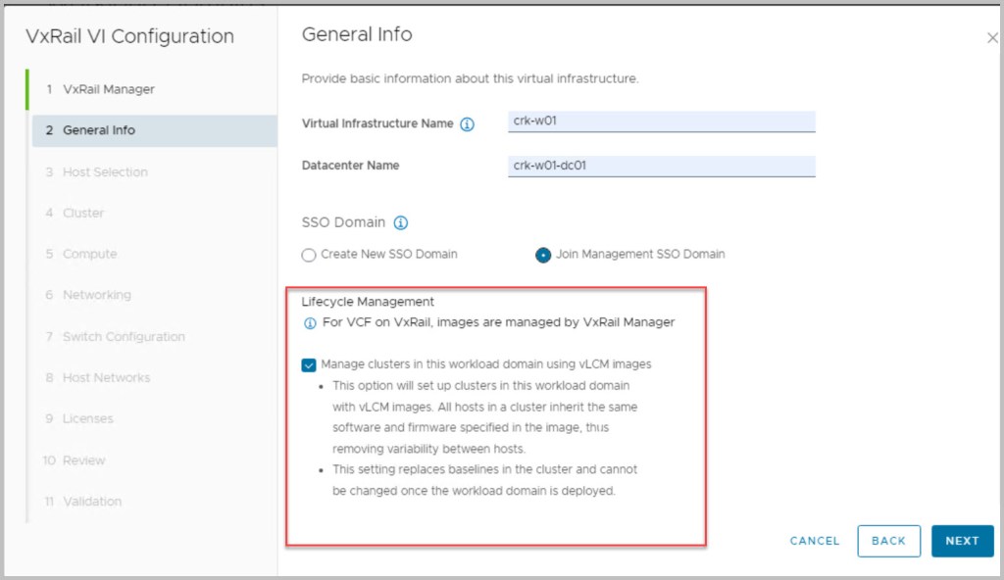Jump to Host Selection step
The width and height of the screenshot is (1004, 580).
(104, 172)
